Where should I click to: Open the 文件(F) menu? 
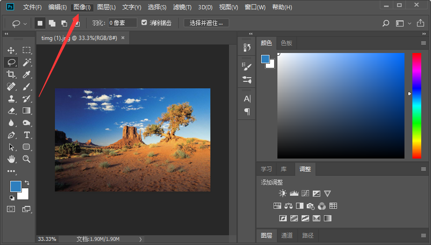(x=33, y=7)
